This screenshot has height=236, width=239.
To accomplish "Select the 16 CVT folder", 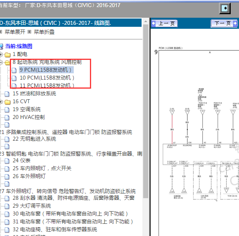I will [x=21, y=101].
